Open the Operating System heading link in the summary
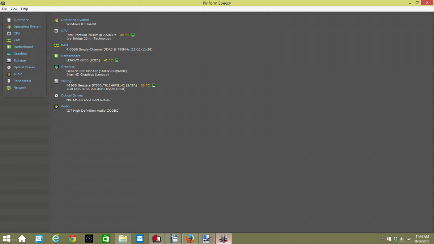Image resolution: width=434 pixels, height=244 pixels. click(x=75, y=20)
